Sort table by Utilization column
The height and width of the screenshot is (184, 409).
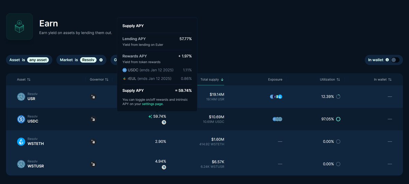coord(330,80)
